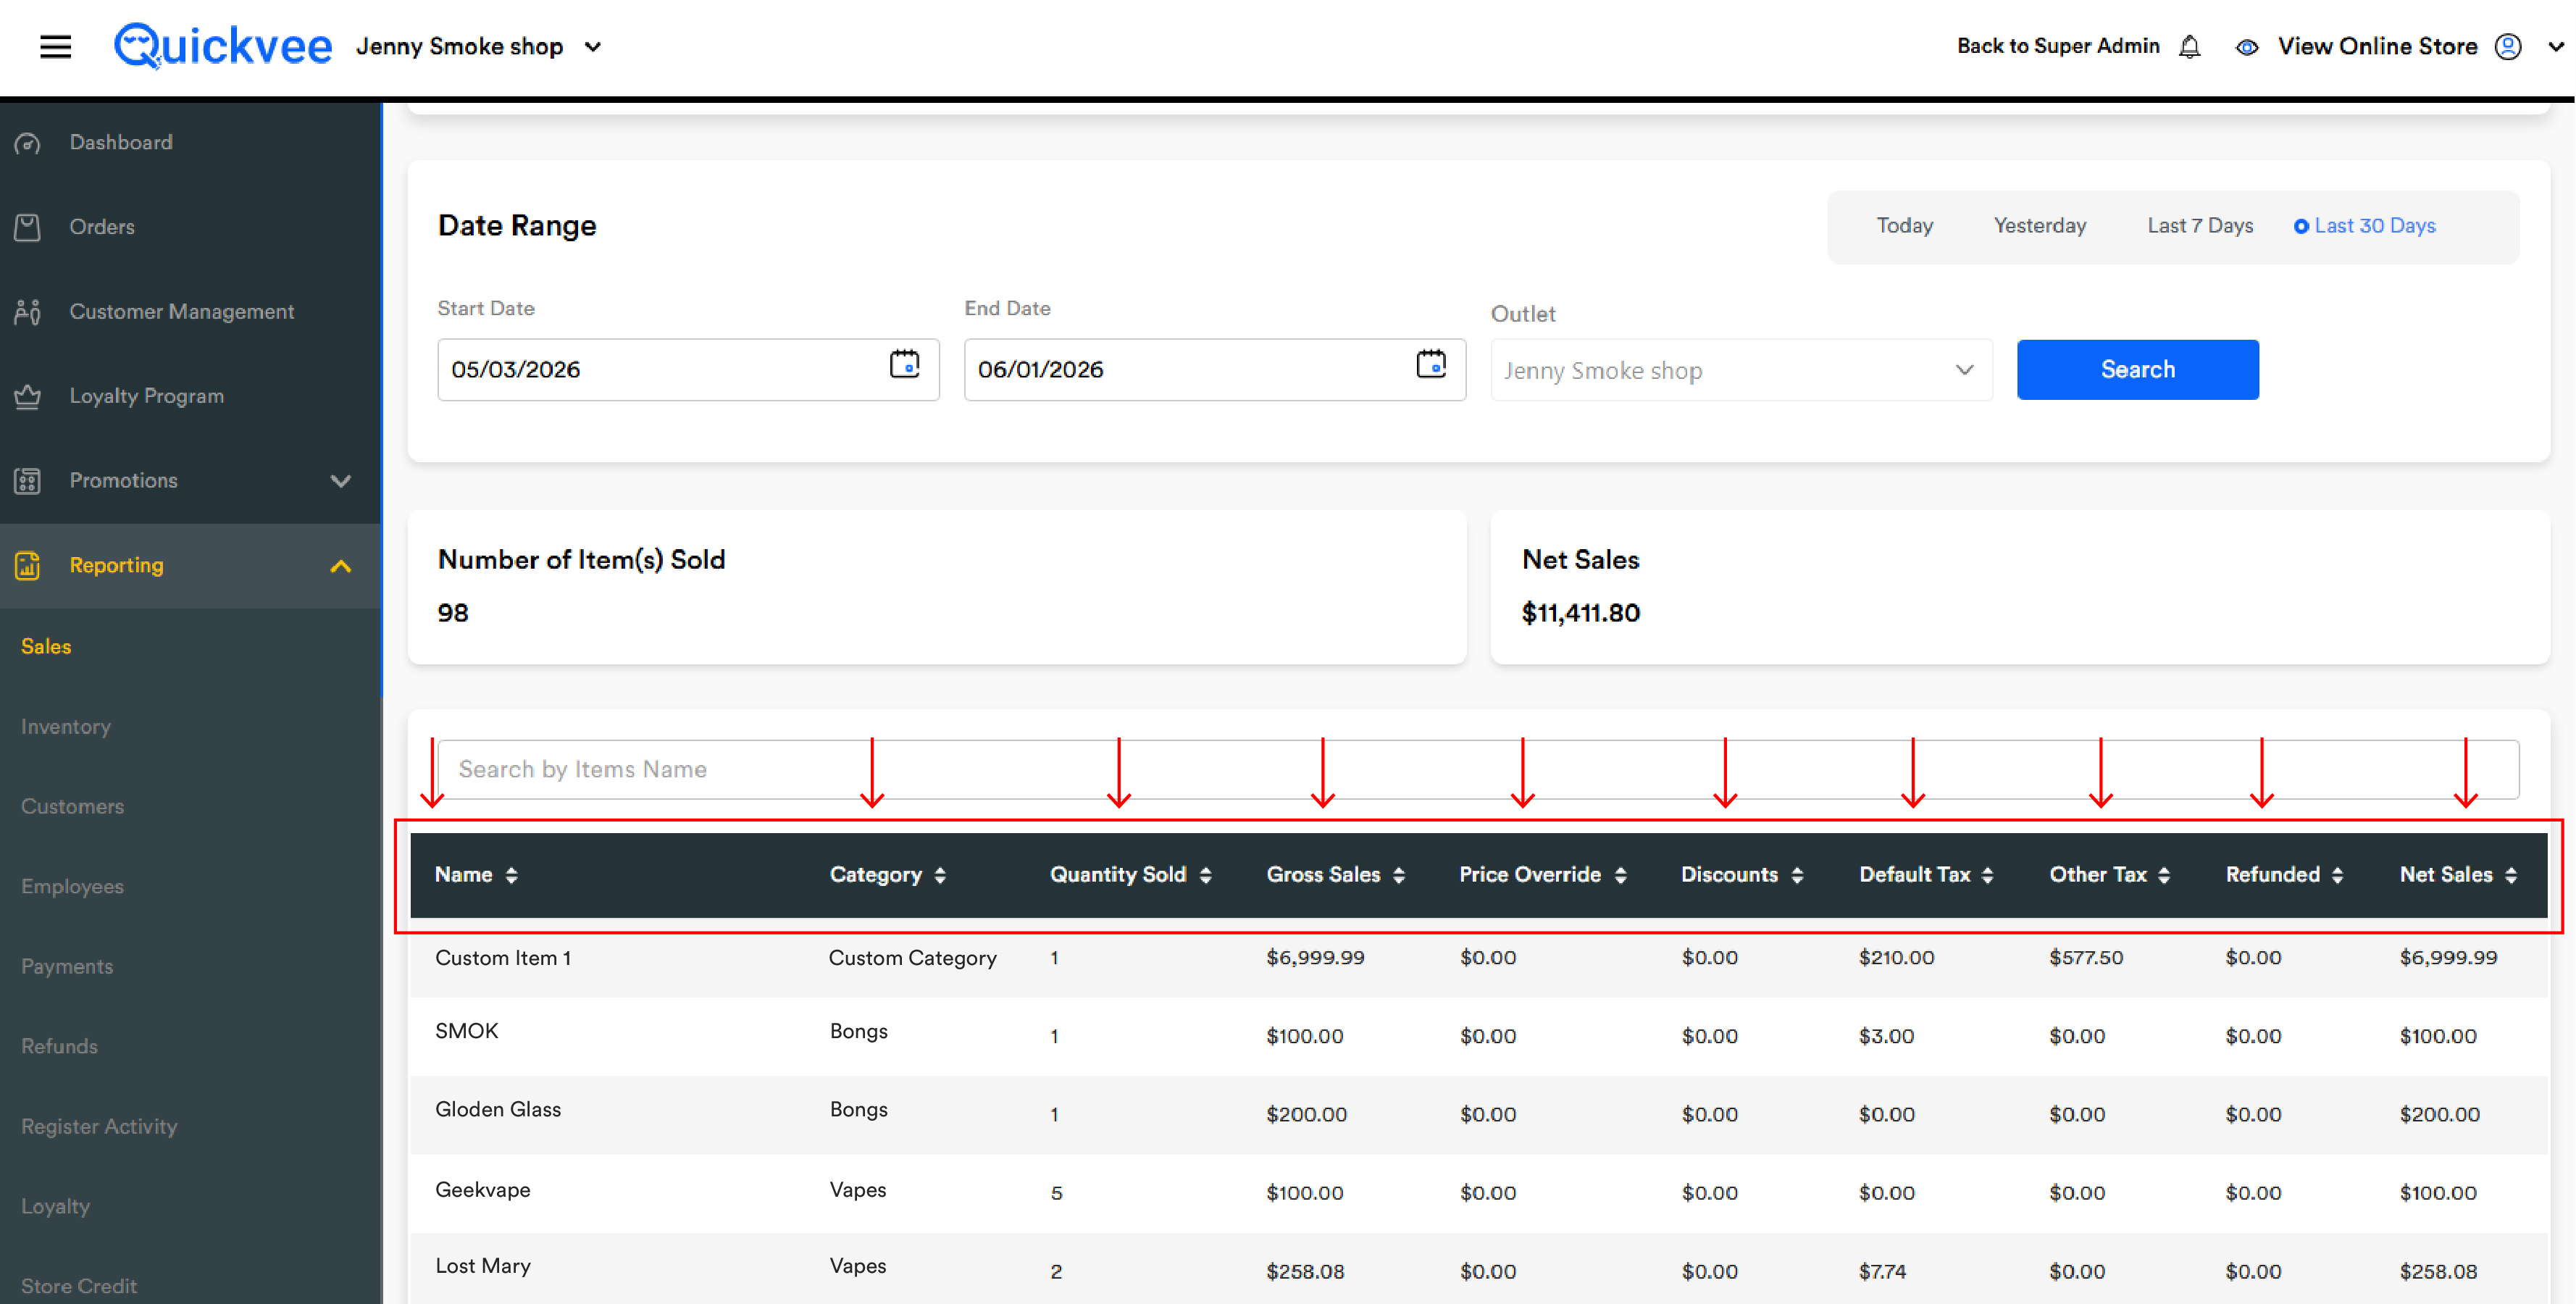
Task: Open the Jenny Smoke shop store switcher
Action: coord(479,47)
